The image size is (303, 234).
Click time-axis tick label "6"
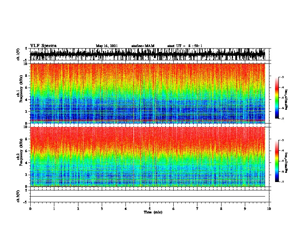coord(174,209)
